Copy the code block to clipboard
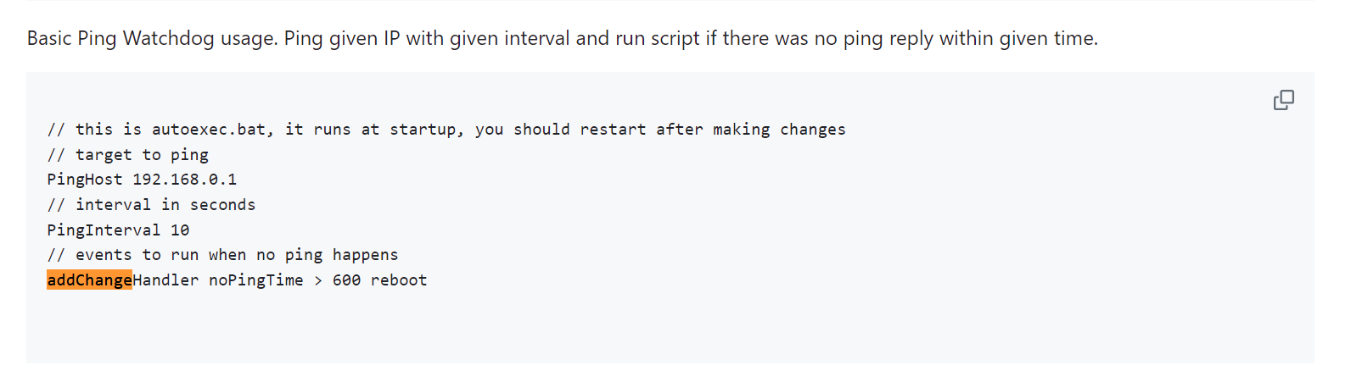 pos(1283,100)
